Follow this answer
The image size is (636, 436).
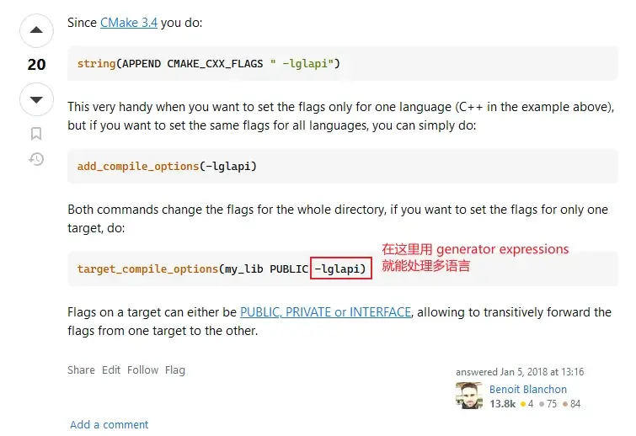point(142,370)
